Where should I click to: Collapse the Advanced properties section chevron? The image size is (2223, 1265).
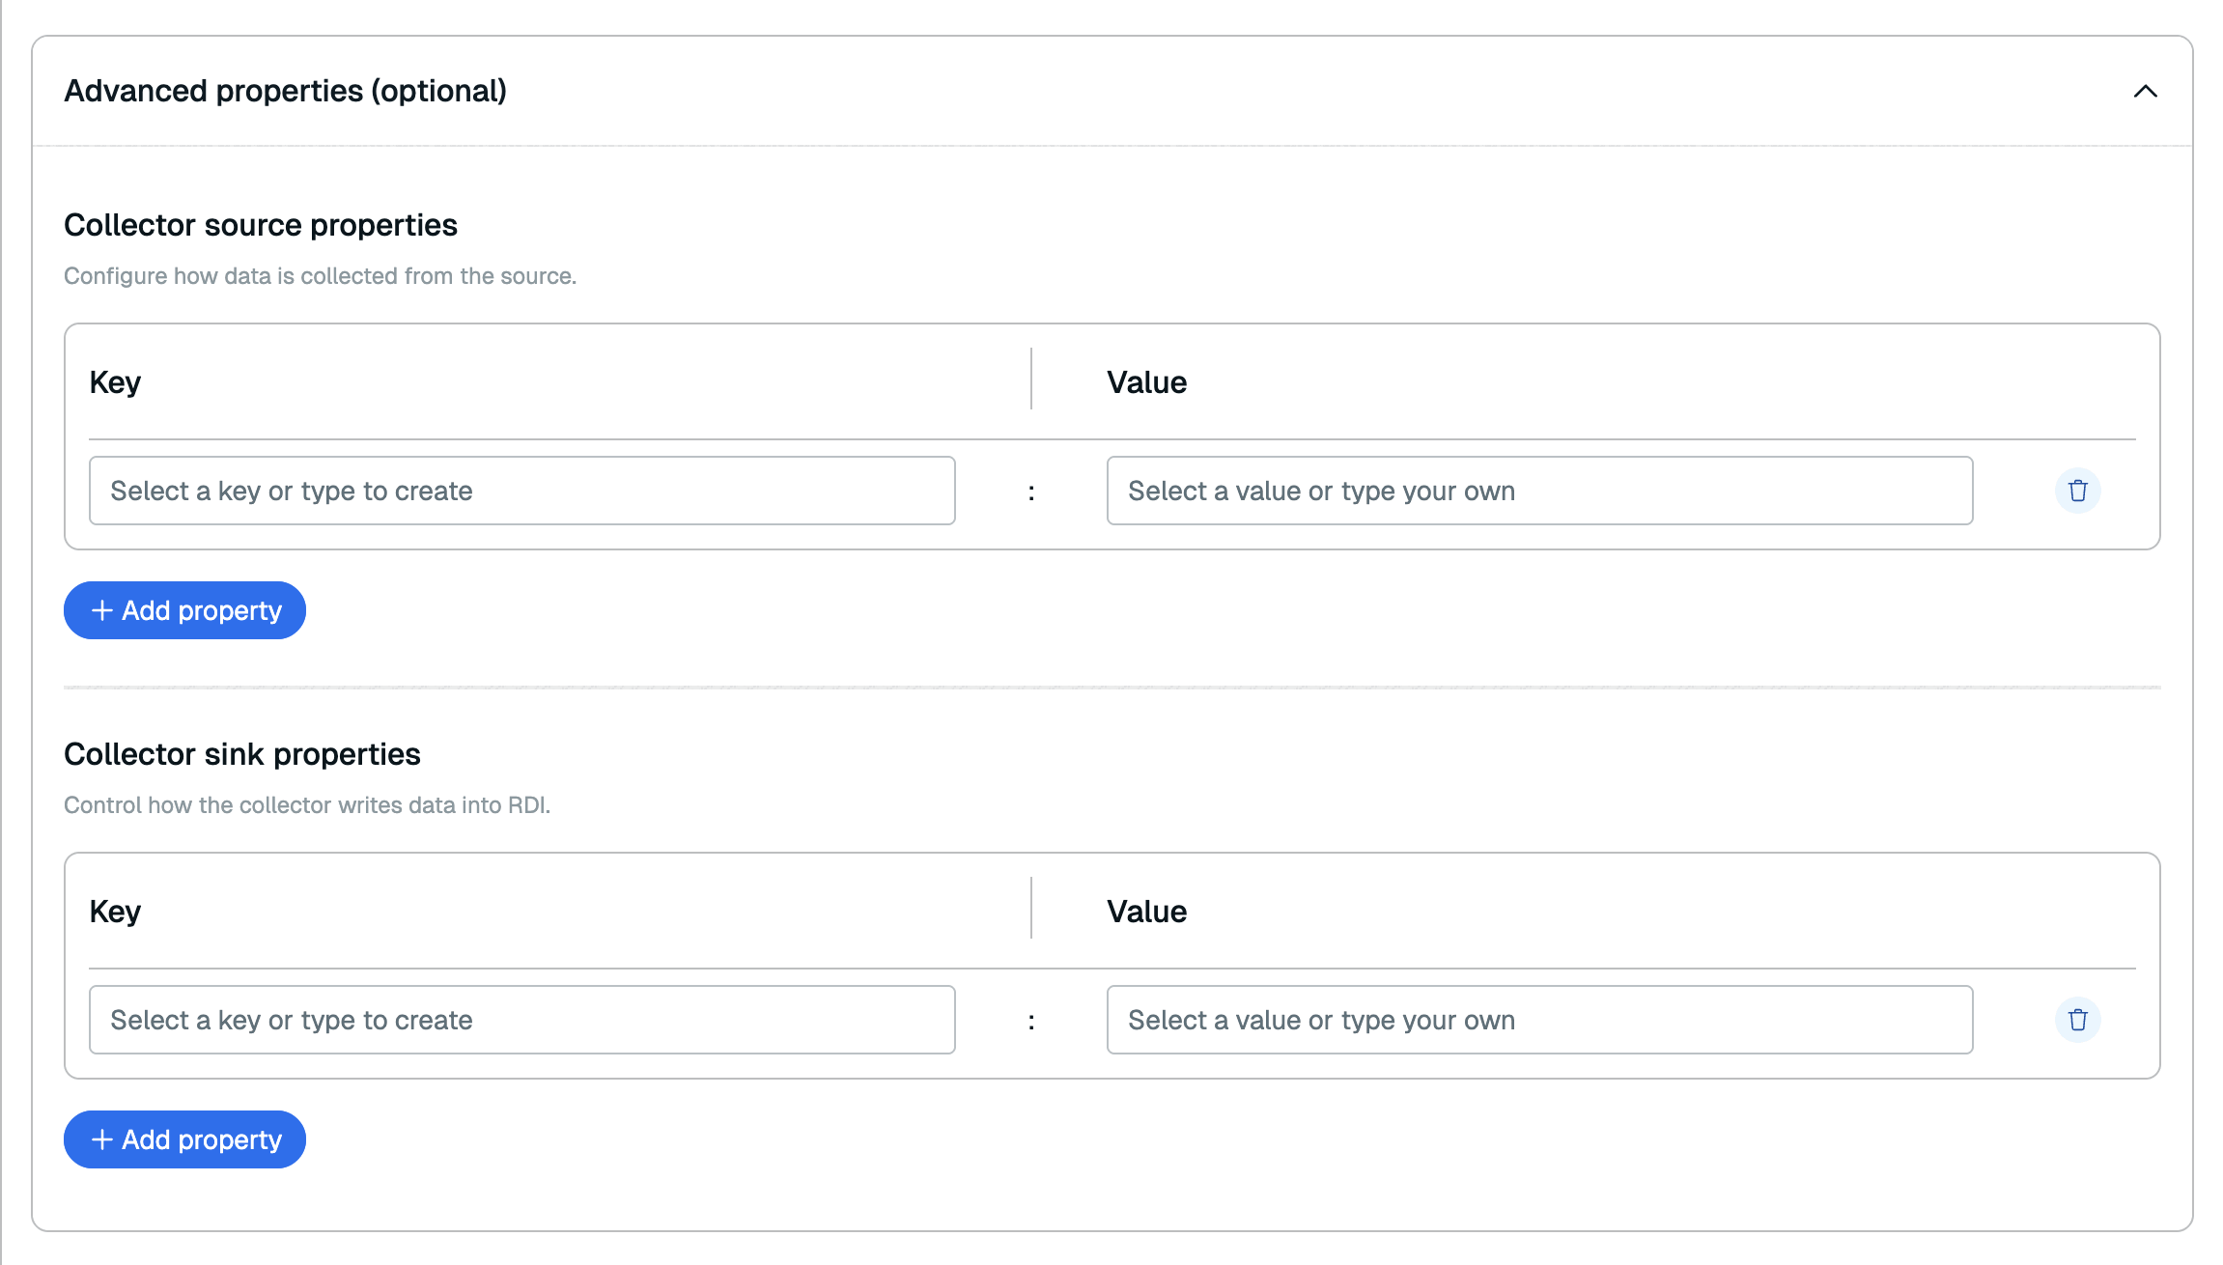2145,91
